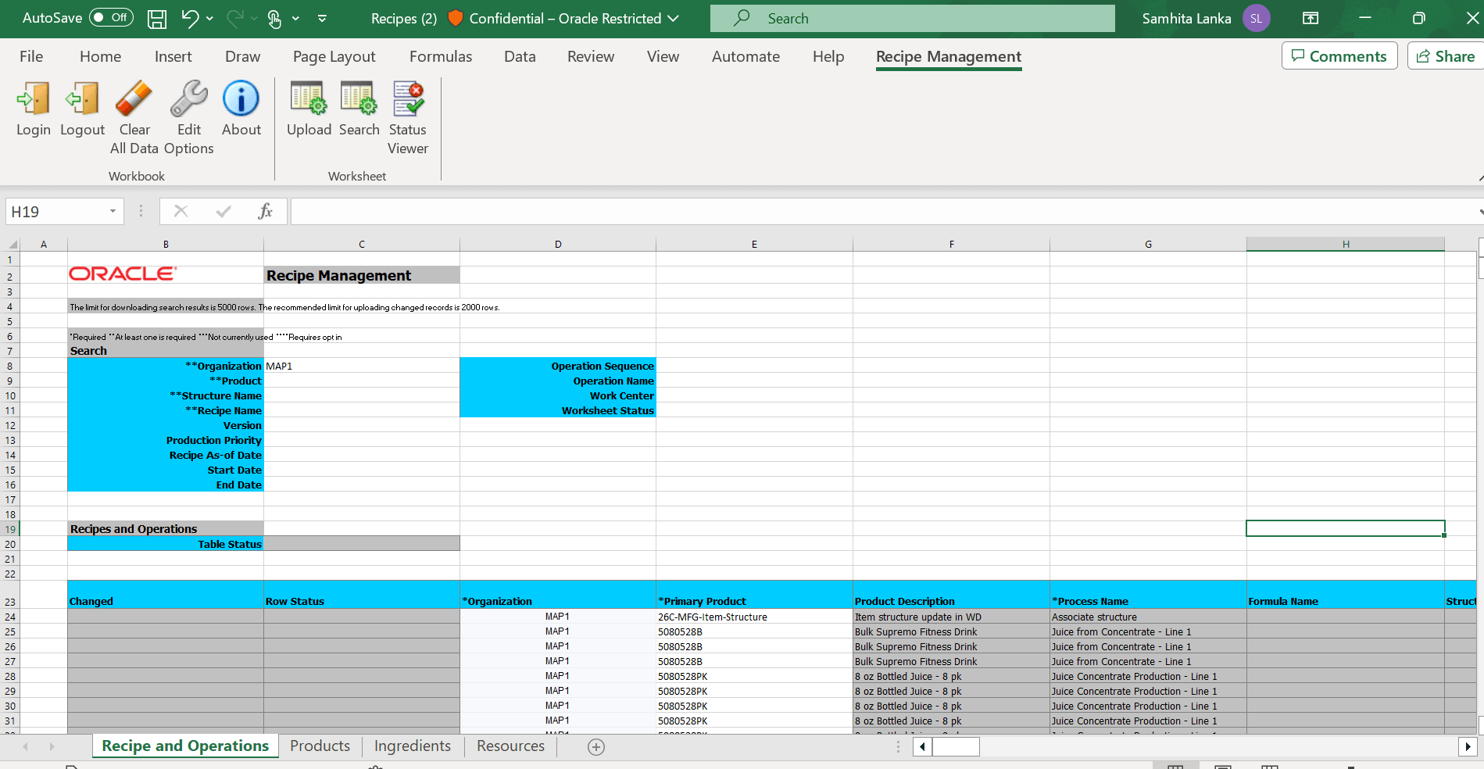Viewport: 1484px width, 769px height.
Task: Open the Name Box dropdown arrow
Action: pyautogui.click(x=113, y=211)
